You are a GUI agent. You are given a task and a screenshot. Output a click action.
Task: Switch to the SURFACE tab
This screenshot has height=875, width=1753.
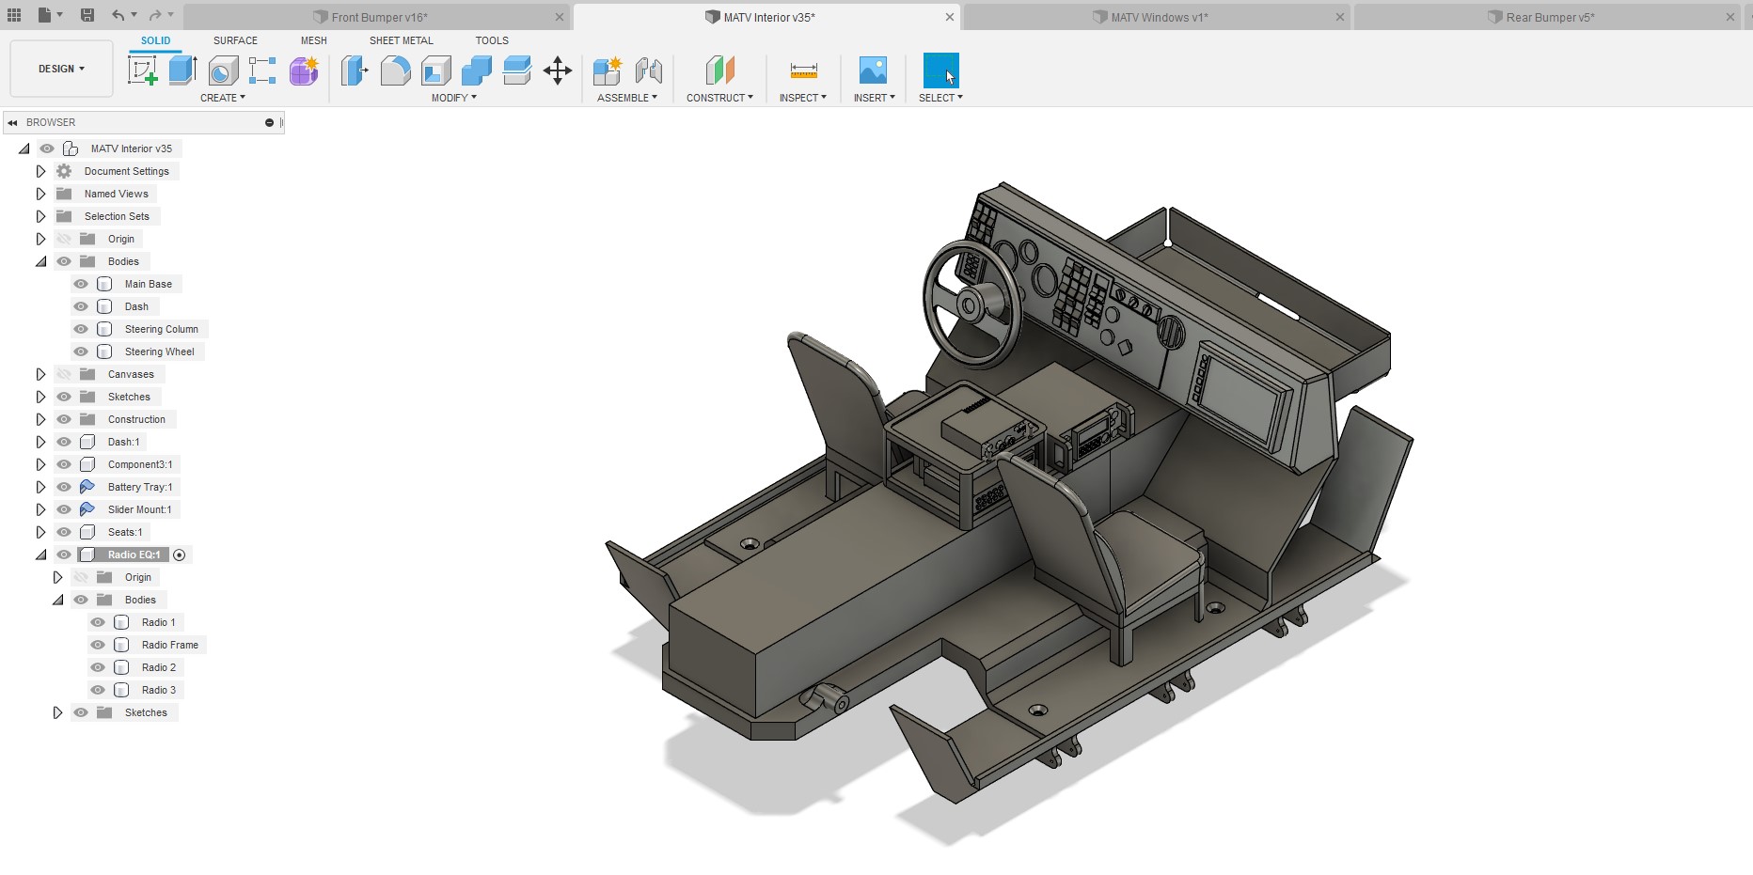235,40
